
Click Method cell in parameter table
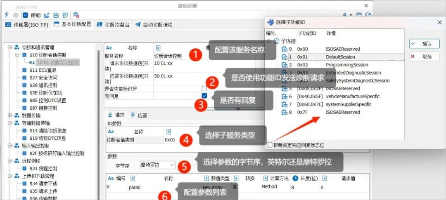pos(269,187)
